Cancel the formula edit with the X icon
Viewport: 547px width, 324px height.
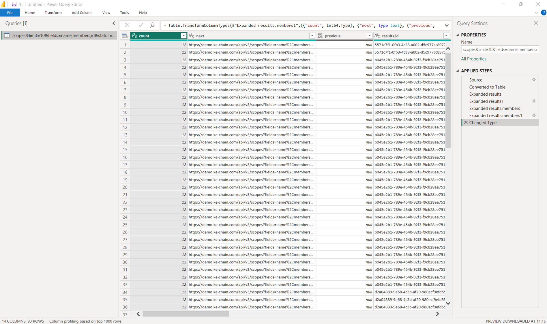[127, 25]
